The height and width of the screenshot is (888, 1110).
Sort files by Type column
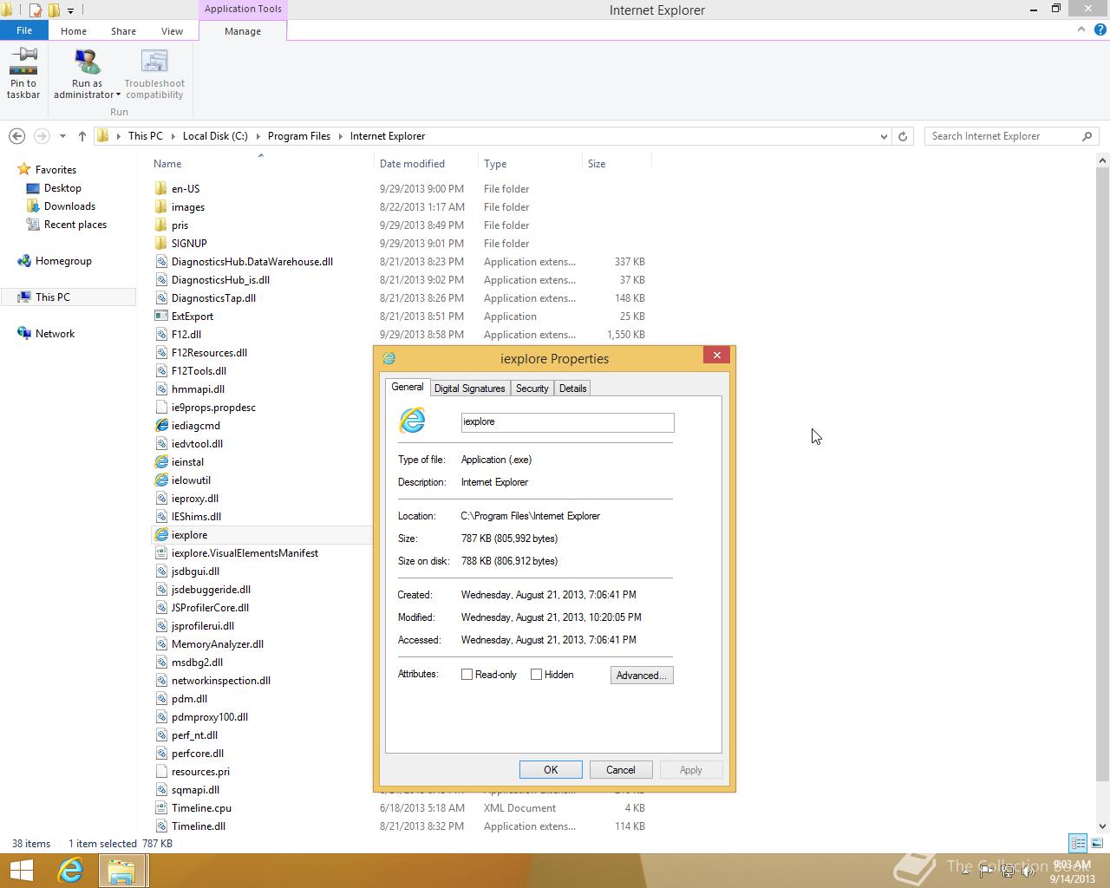495,164
